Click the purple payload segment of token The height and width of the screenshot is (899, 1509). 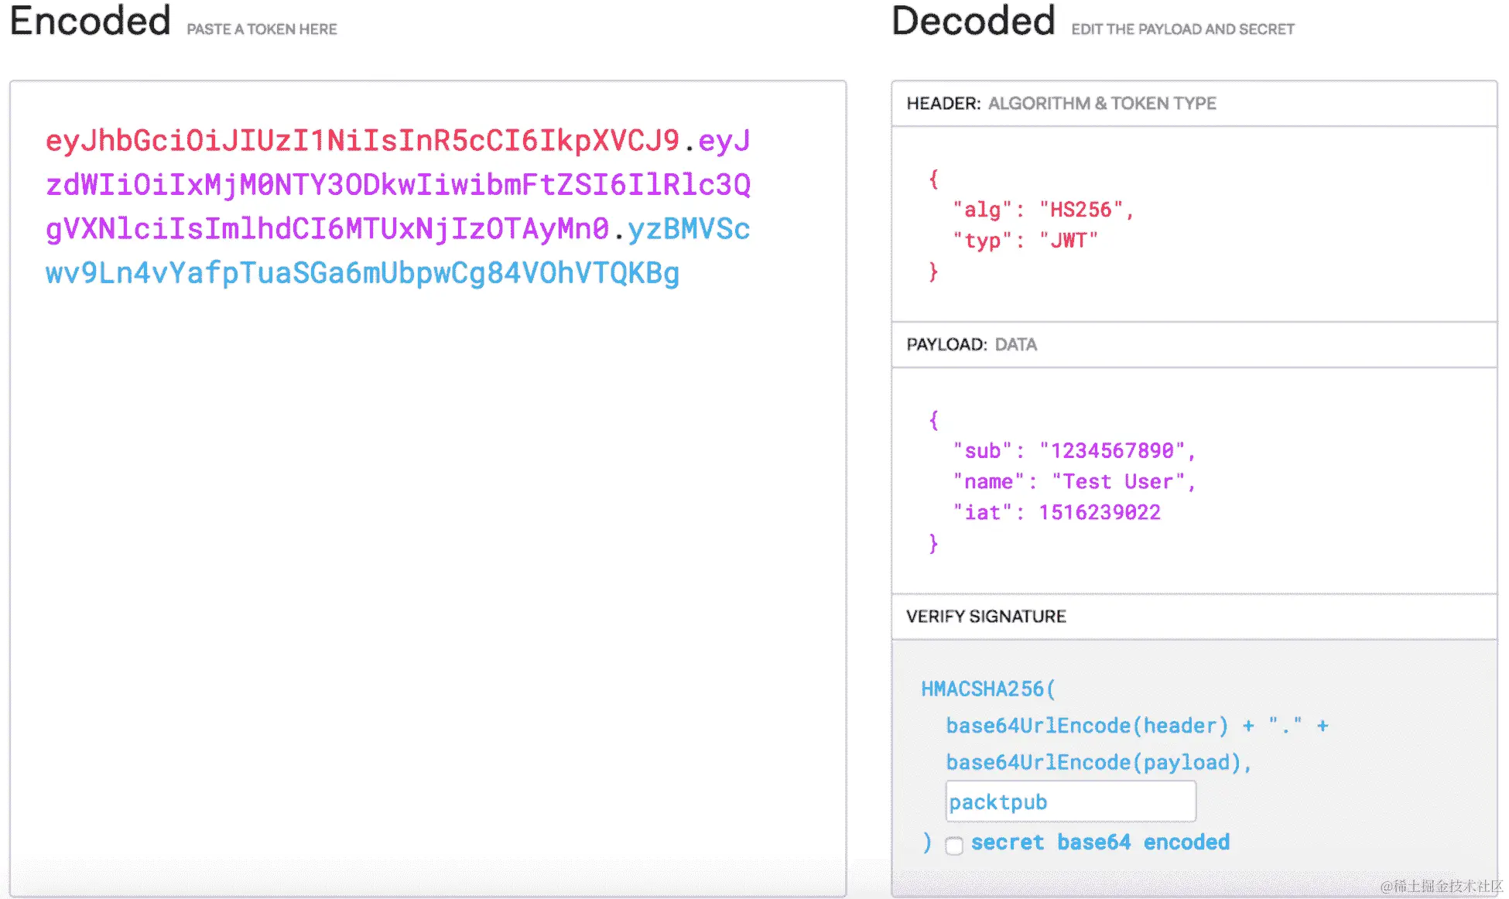tap(398, 186)
